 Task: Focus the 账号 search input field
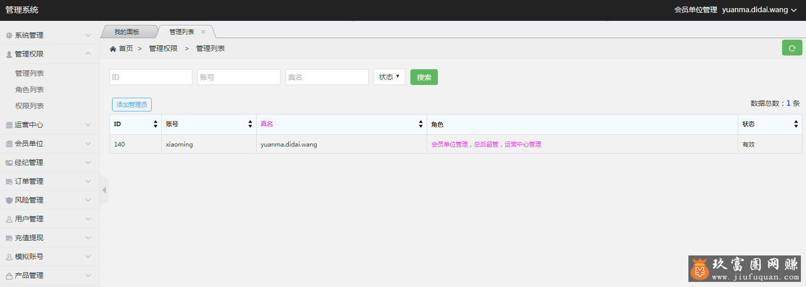pyautogui.click(x=239, y=77)
